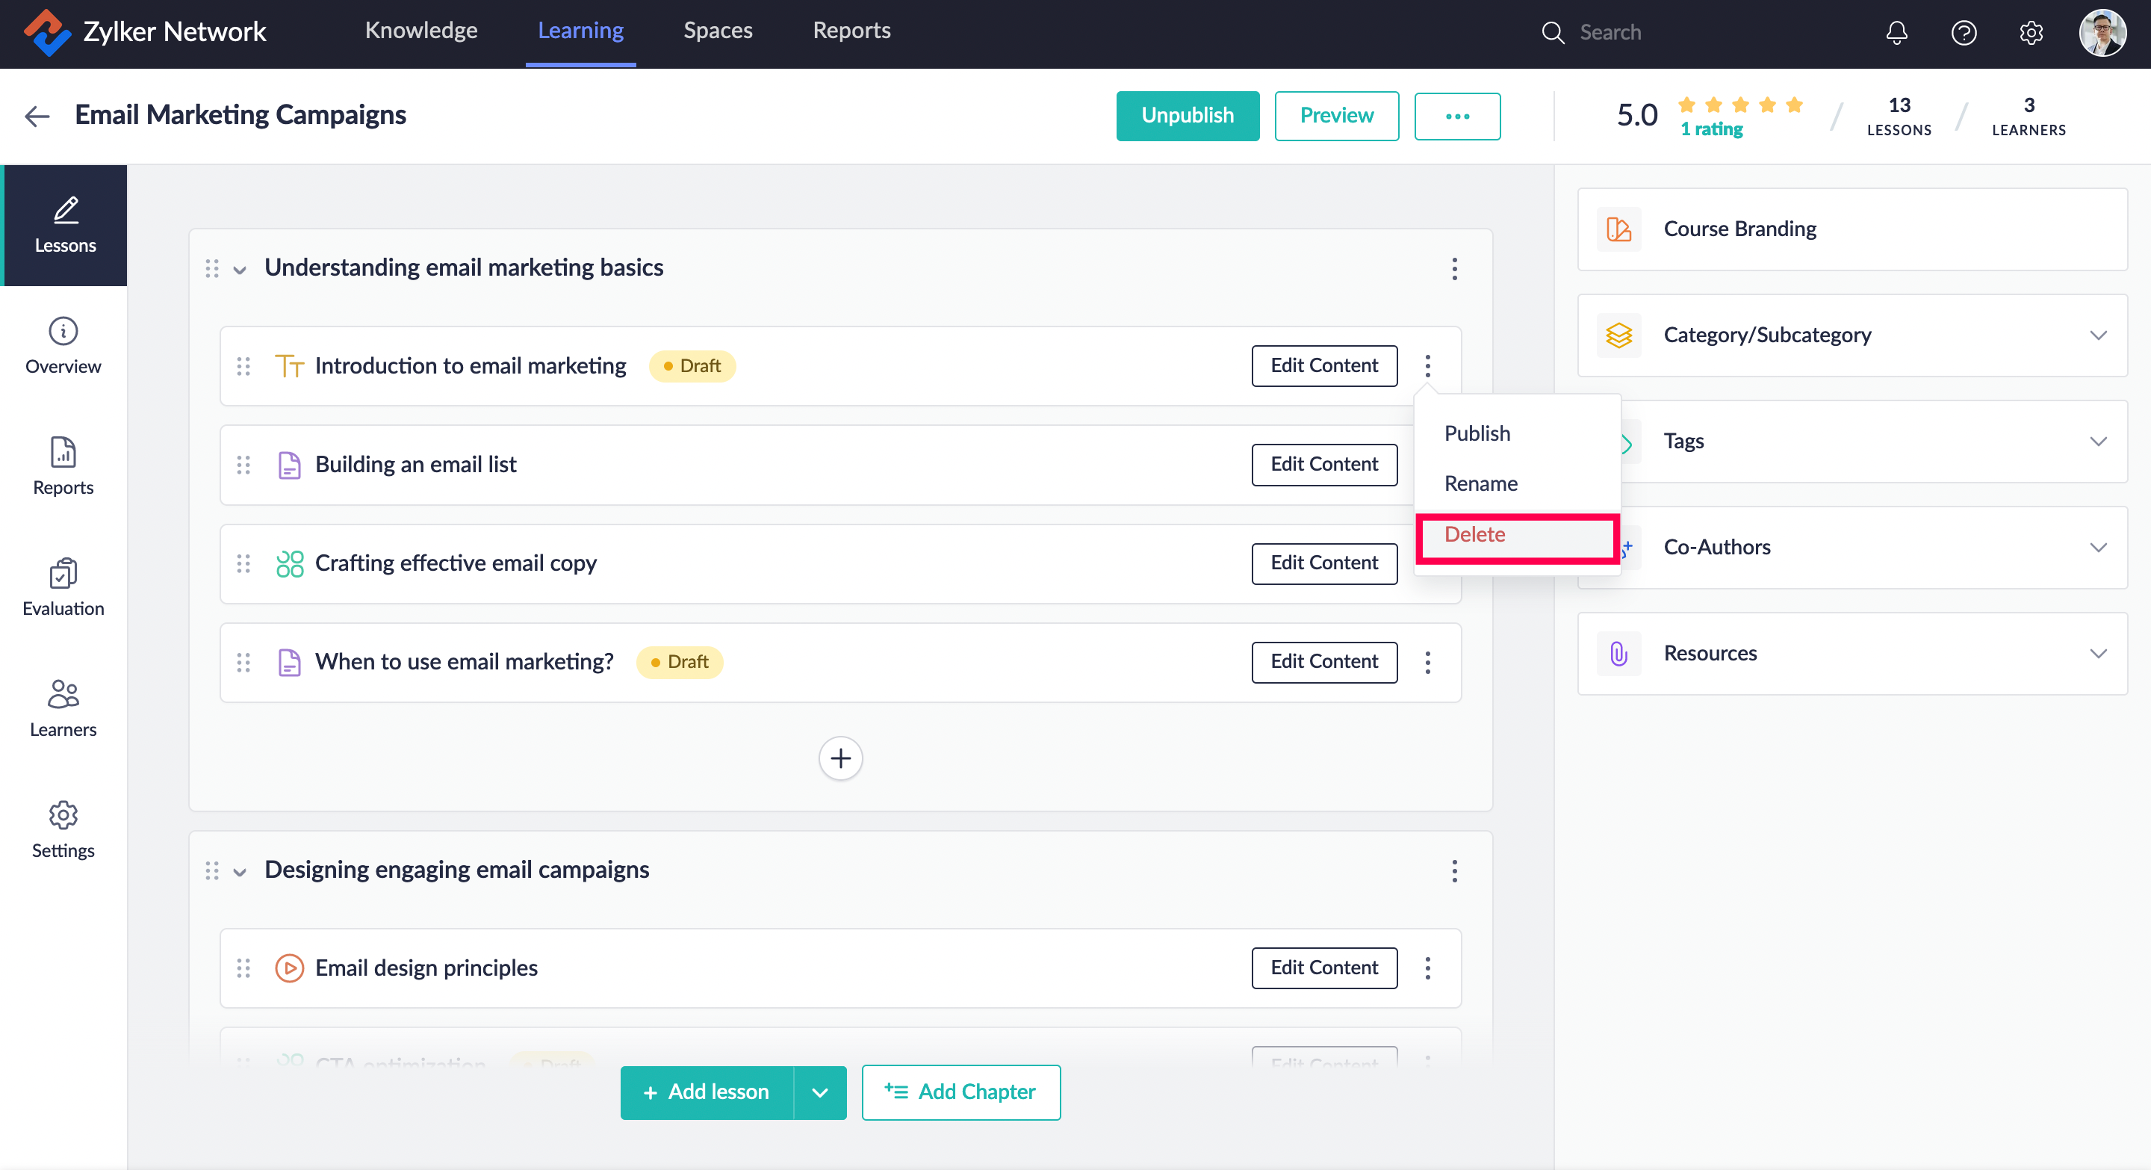2151x1170 pixels.
Task: Choose Publish in the lesson menu
Action: (1477, 433)
